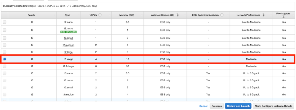296x110 pixels.
Task: Uncheck the selected t2.xlarge checkbox
Action: pos(4,59)
